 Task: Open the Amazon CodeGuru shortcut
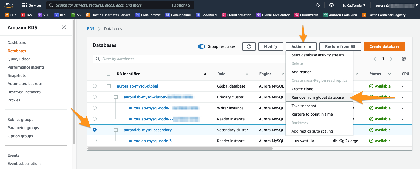(x=340, y=15)
